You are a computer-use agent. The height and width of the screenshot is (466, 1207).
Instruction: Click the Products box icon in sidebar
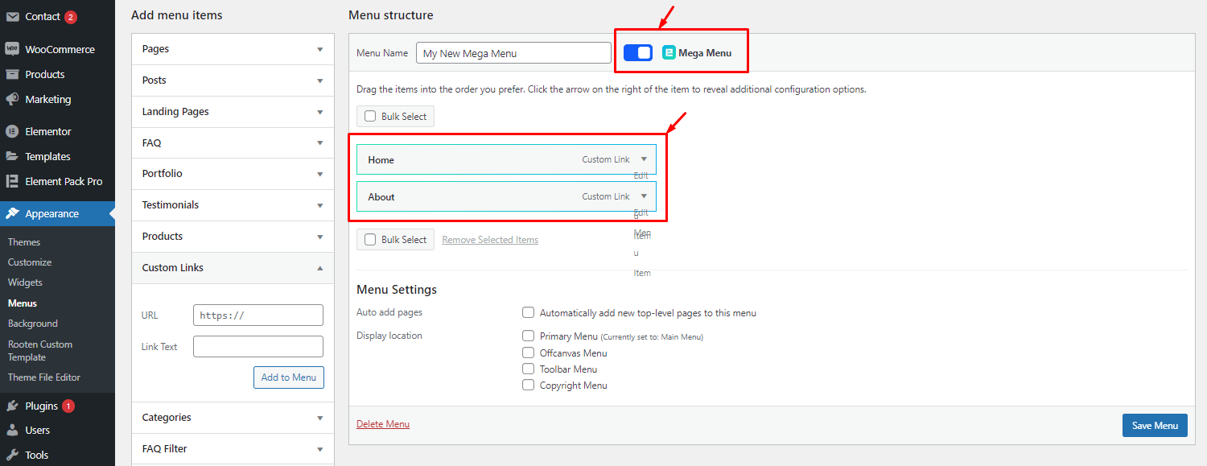(x=12, y=74)
